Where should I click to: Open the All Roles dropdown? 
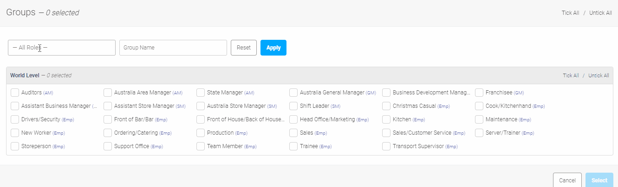pos(62,48)
